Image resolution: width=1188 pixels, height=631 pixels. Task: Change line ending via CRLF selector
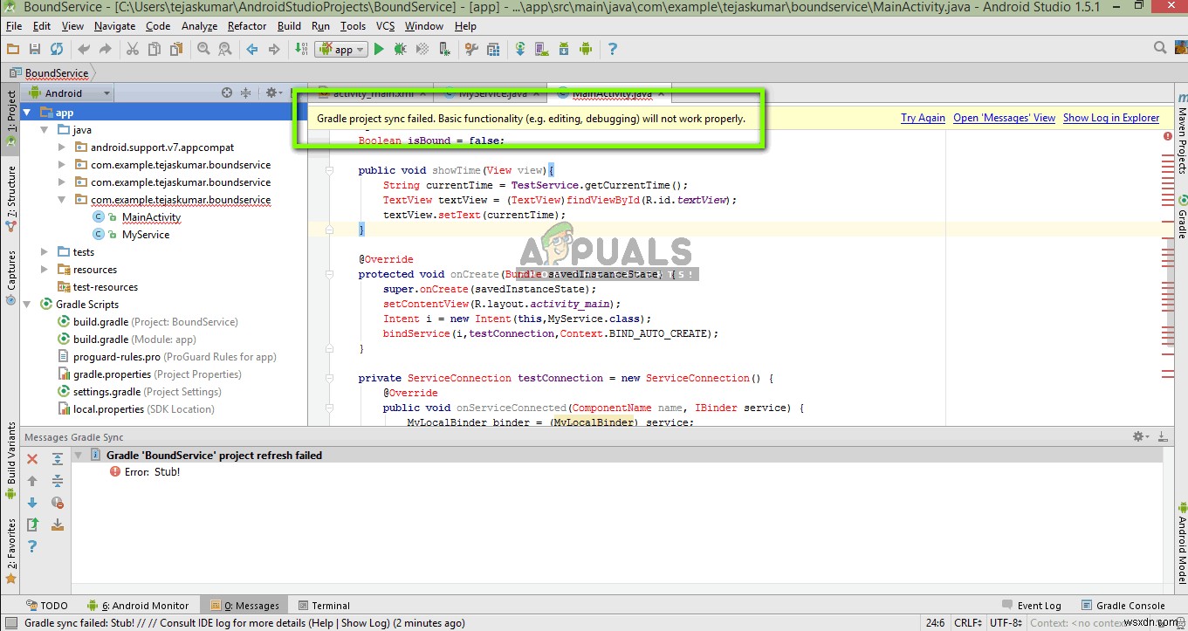pos(967,622)
